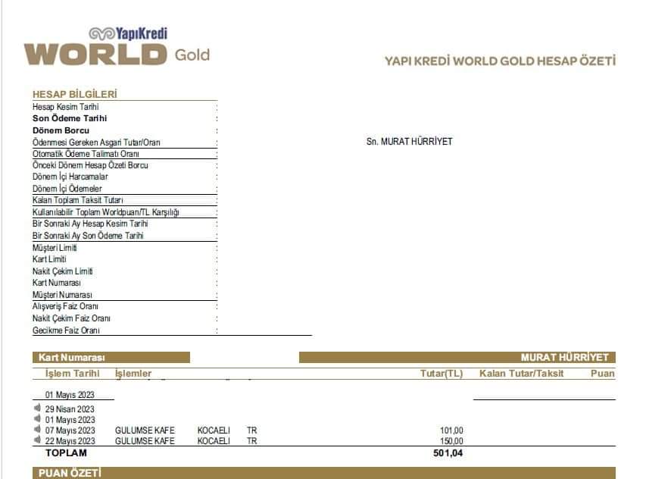The height and width of the screenshot is (479, 646).
Task: Click the İşlem Tarihi column header
Action: pyautogui.click(x=73, y=374)
